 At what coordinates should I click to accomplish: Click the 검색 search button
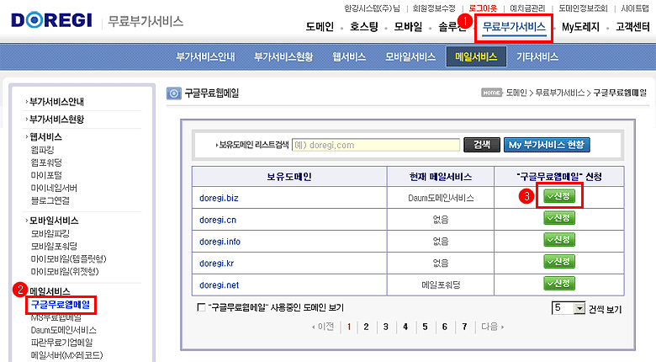[x=482, y=145]
